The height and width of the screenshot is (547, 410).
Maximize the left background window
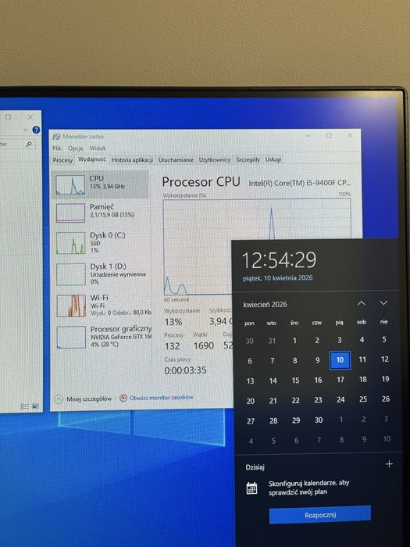9,117
